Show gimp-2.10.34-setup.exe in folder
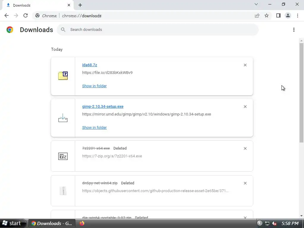The height and width of the screenshot is (228, 304). [x=94, y=127]
